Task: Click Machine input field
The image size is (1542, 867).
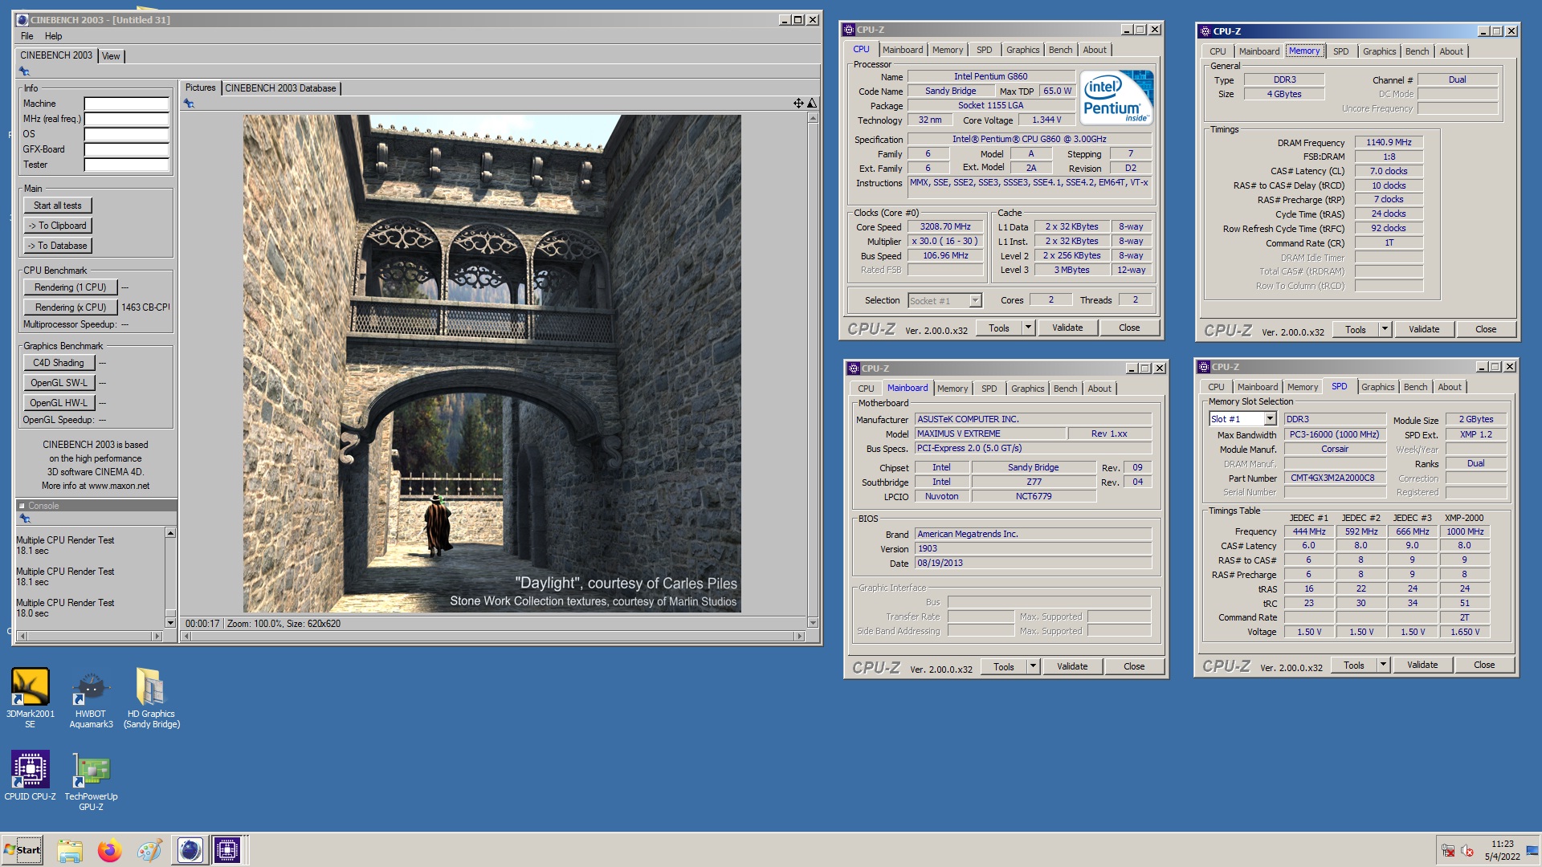Action: tap(127, 104)
